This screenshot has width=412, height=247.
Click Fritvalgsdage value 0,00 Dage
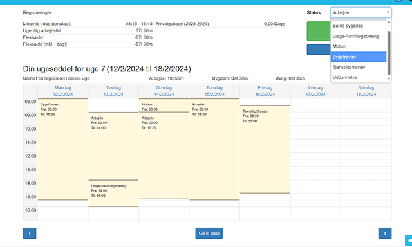coord(274,24)
